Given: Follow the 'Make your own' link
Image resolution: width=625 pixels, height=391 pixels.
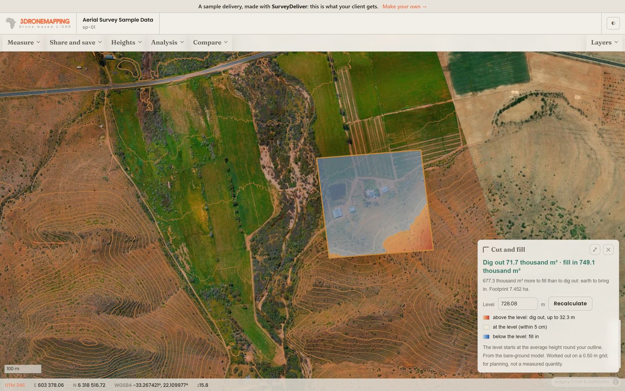Looking at the screenshot, I should click(x=405, y=7).
